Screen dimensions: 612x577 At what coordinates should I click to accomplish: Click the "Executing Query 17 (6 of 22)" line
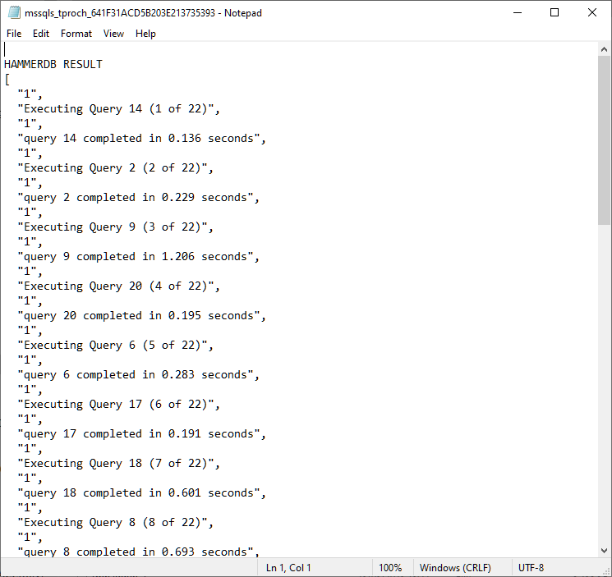[x=119, y=405]
